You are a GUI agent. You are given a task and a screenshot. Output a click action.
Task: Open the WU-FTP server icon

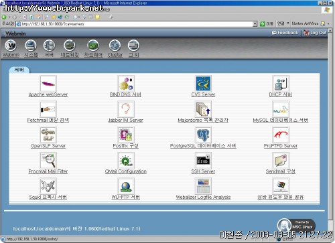coord(126,186)
